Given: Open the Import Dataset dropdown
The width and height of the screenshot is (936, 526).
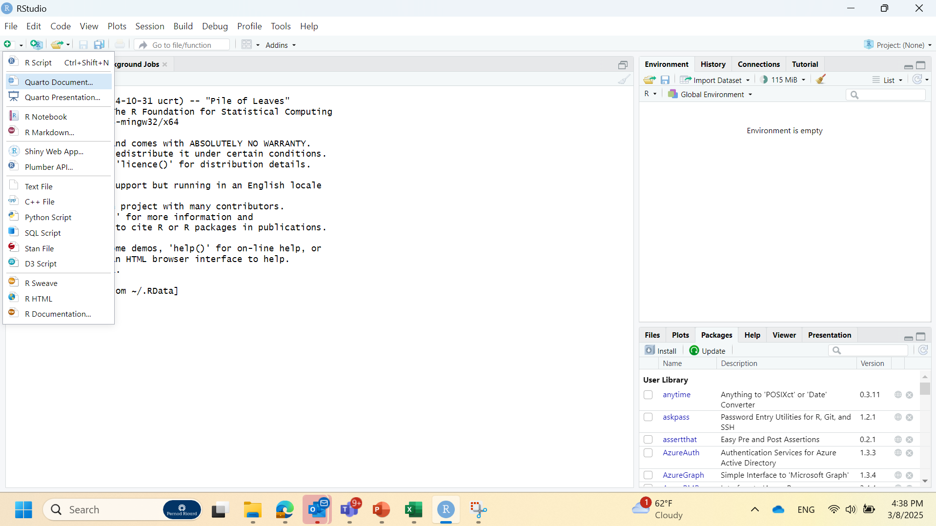Looking at the screenshot, I should click(715, 80).
